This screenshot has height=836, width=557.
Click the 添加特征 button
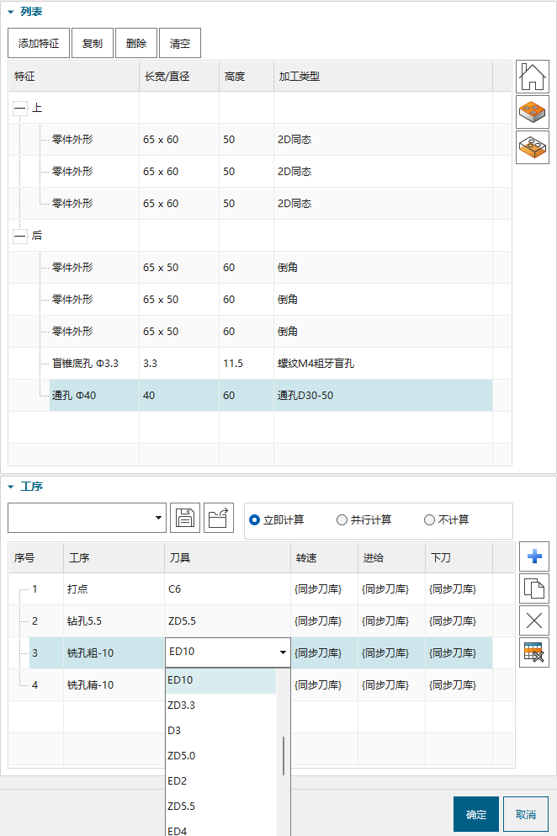pyautogui.click(x=39, y=43)
